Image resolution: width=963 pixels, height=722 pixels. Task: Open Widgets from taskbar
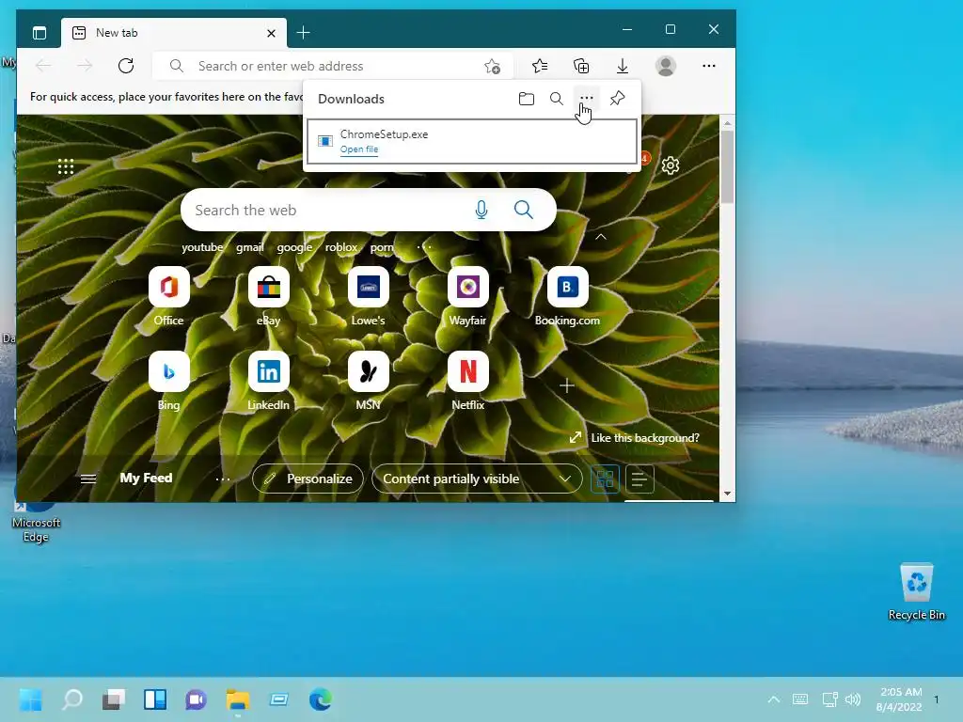point(155,699)
